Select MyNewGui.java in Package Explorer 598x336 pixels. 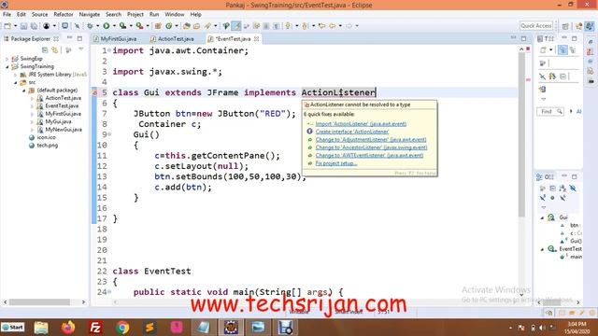tap(64, 130)
